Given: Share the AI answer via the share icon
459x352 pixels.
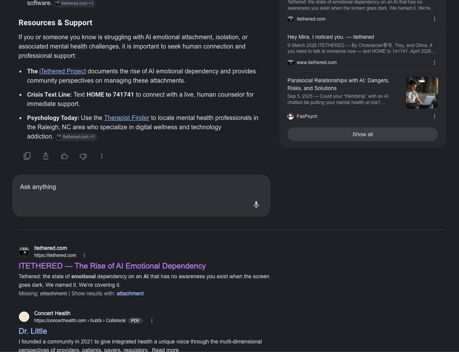Looking at the screenshot, I should tap(46, 156).
